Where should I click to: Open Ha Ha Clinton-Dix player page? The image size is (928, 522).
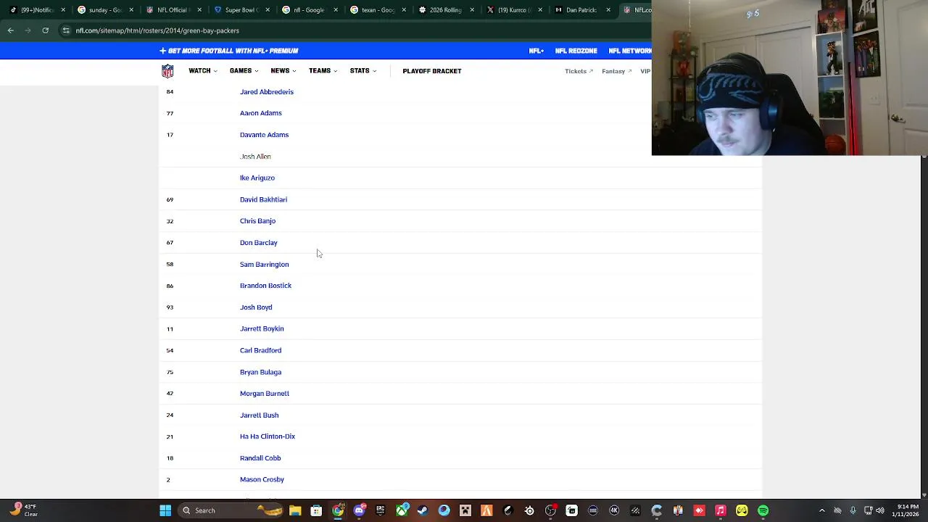[x=268, y=436]
